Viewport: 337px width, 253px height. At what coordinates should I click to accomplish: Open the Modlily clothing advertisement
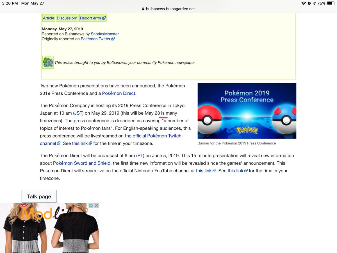click(x=49, y=228)
